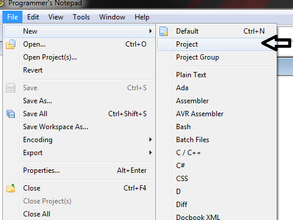This screenshot has height=220, width=293.
Task: Open the Window menu
Action: (x=112, y=17)
